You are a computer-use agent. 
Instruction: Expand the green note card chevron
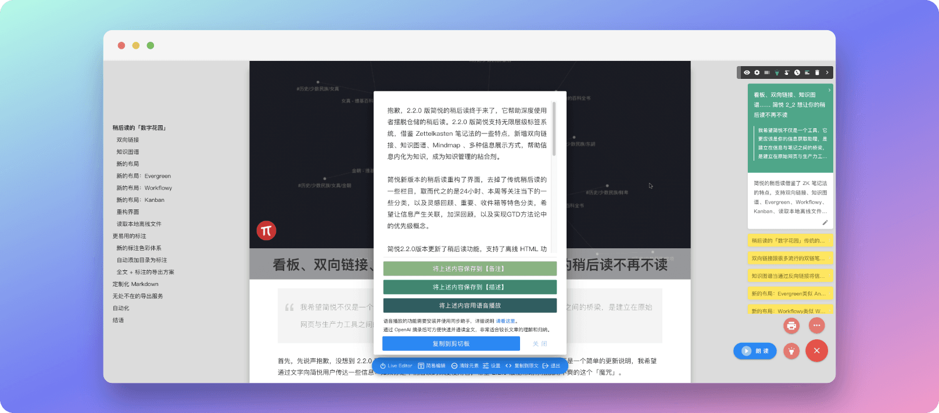pos(829,90)
